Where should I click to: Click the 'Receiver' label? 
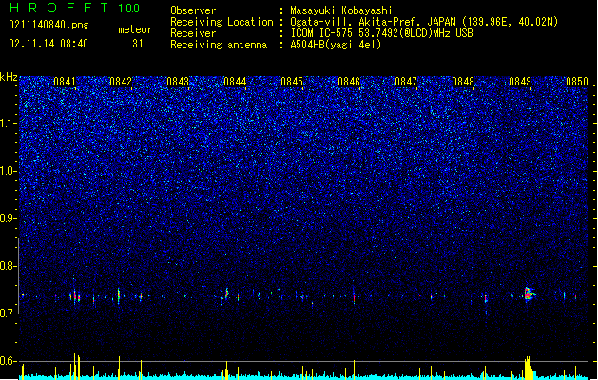click(x=193, y=33)
